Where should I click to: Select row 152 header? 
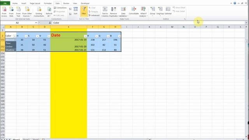point(3,45)
